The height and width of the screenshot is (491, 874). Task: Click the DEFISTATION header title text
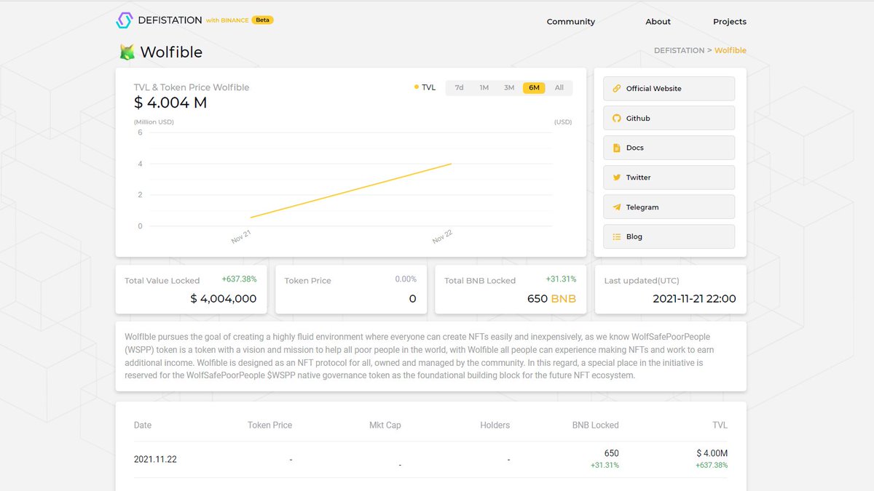[x=170, y=20]
